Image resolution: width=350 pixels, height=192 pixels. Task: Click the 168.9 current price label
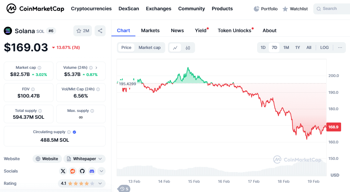click(334, 127)
